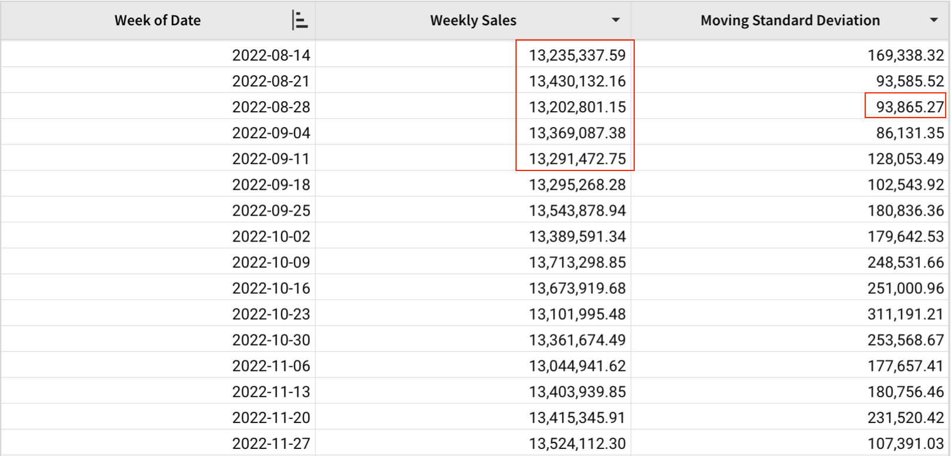Select the deviation cell 86,131.35
951x456 pixels.
click(x=909, y=133)
